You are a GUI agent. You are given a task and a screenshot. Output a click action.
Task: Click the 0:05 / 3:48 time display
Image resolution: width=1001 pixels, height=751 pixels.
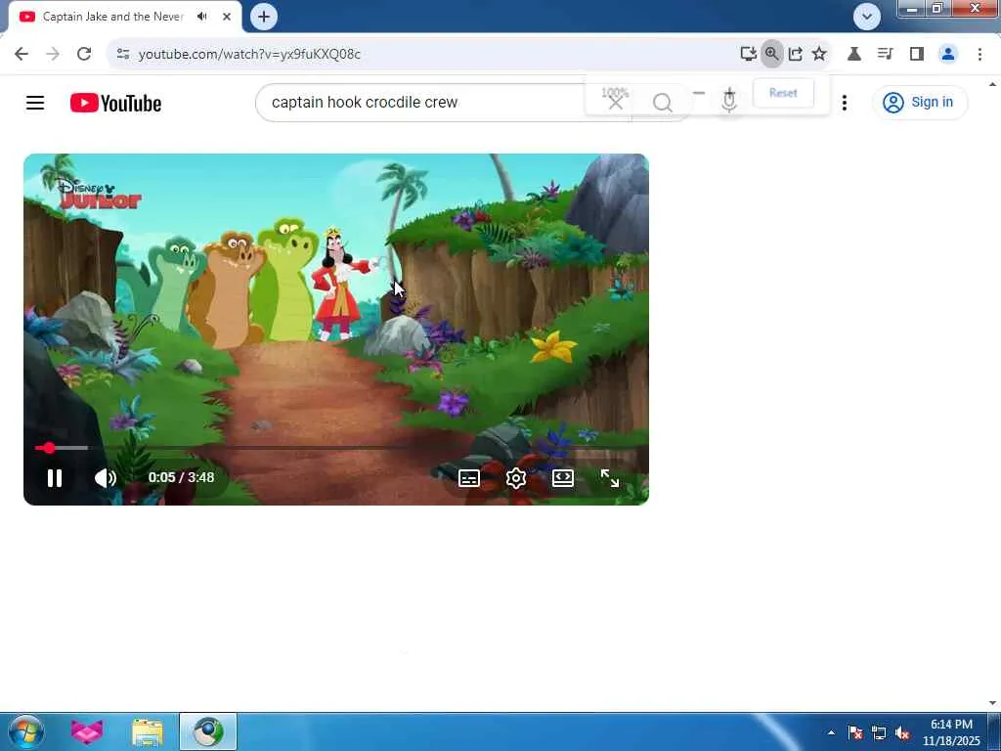point(181,477)
